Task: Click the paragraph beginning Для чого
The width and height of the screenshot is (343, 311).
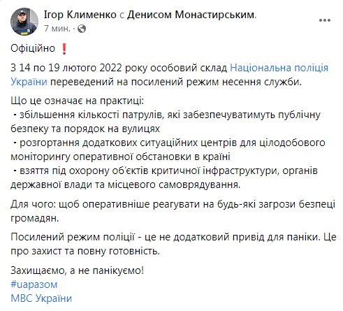Action: [x=173, y=211]
